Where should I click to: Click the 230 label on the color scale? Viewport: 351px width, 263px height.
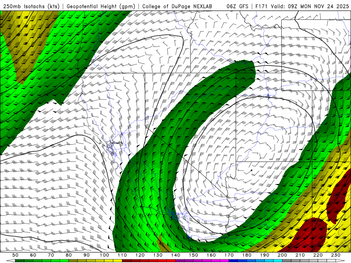[336, 255]
